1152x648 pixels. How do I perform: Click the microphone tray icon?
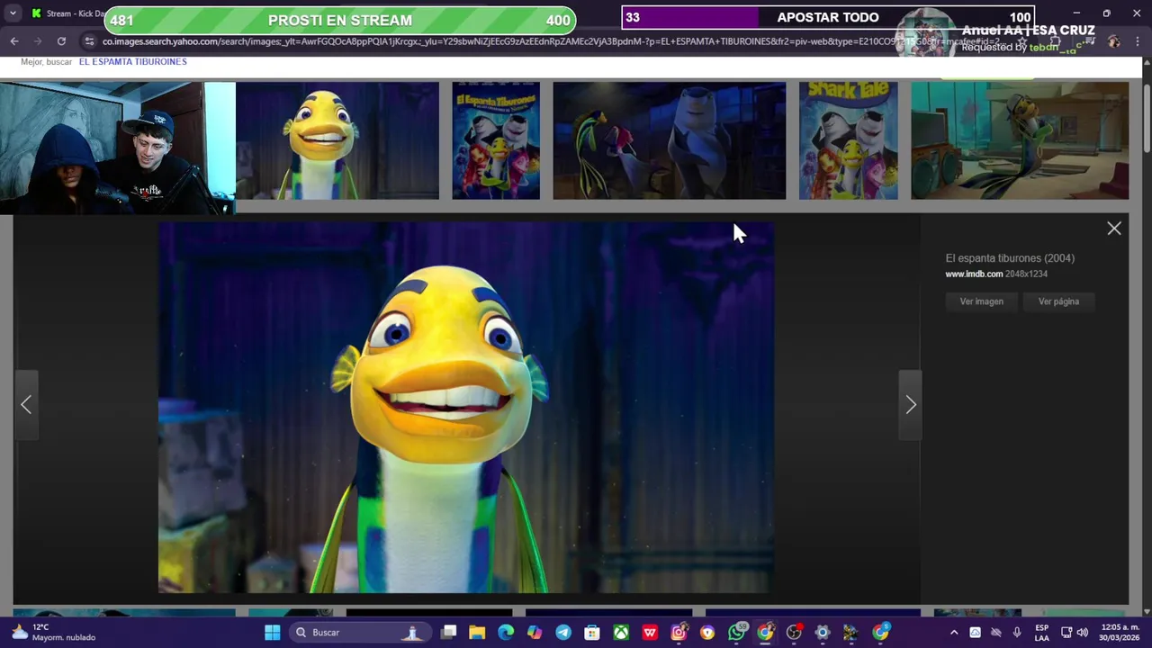(x=1017, y=633)
